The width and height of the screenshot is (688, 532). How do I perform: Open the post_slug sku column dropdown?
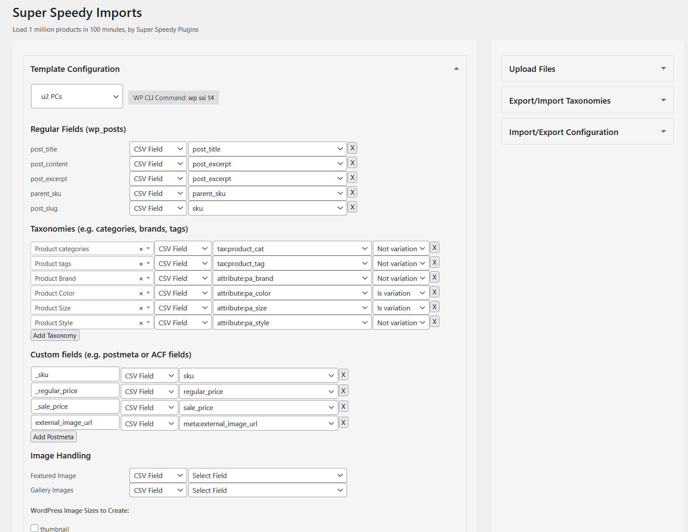268,208
